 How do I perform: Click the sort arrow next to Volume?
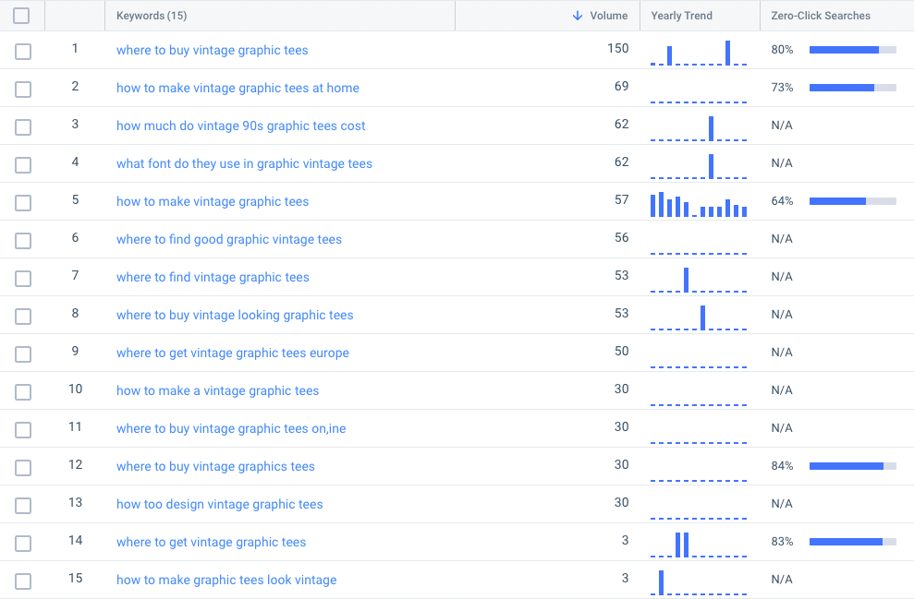[577, 16]
